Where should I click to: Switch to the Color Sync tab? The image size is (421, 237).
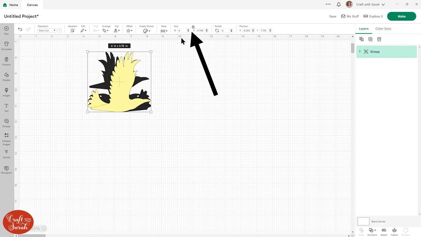[383, 29]
